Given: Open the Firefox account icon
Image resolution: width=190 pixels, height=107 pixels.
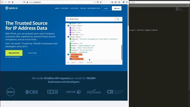Looking at the screenshot, I should point(119,2).
